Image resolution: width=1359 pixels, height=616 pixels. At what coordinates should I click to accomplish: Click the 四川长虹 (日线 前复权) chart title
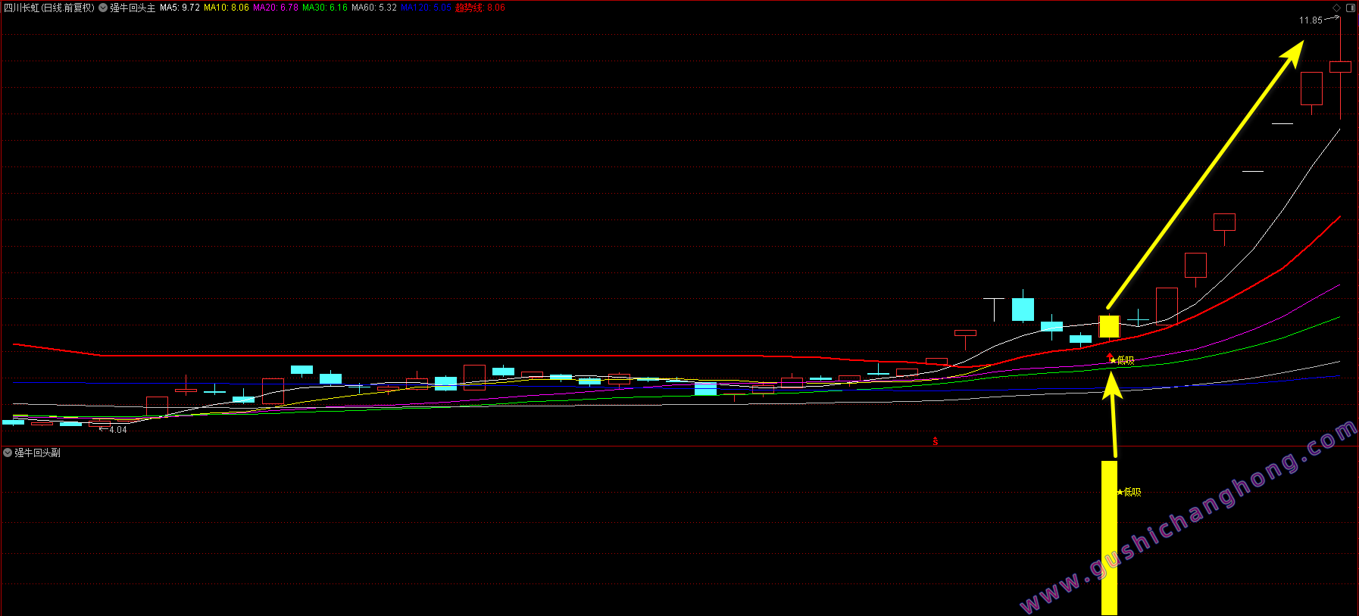[49, 8]
